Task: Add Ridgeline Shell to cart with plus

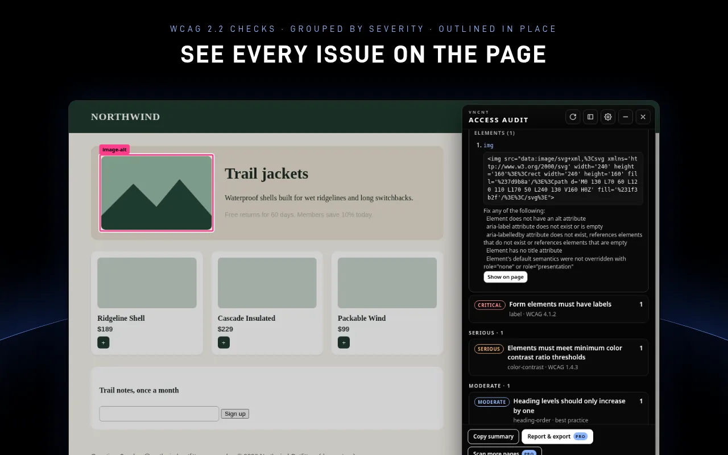Action: click(104, 342)
